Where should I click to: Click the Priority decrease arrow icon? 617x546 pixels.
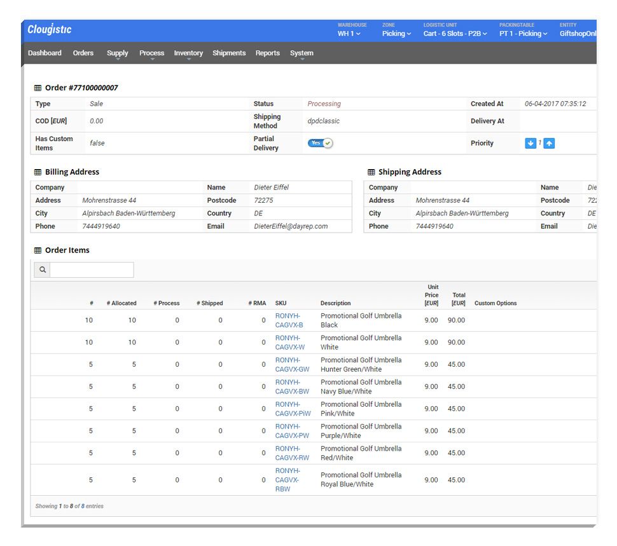pos(530,143)
